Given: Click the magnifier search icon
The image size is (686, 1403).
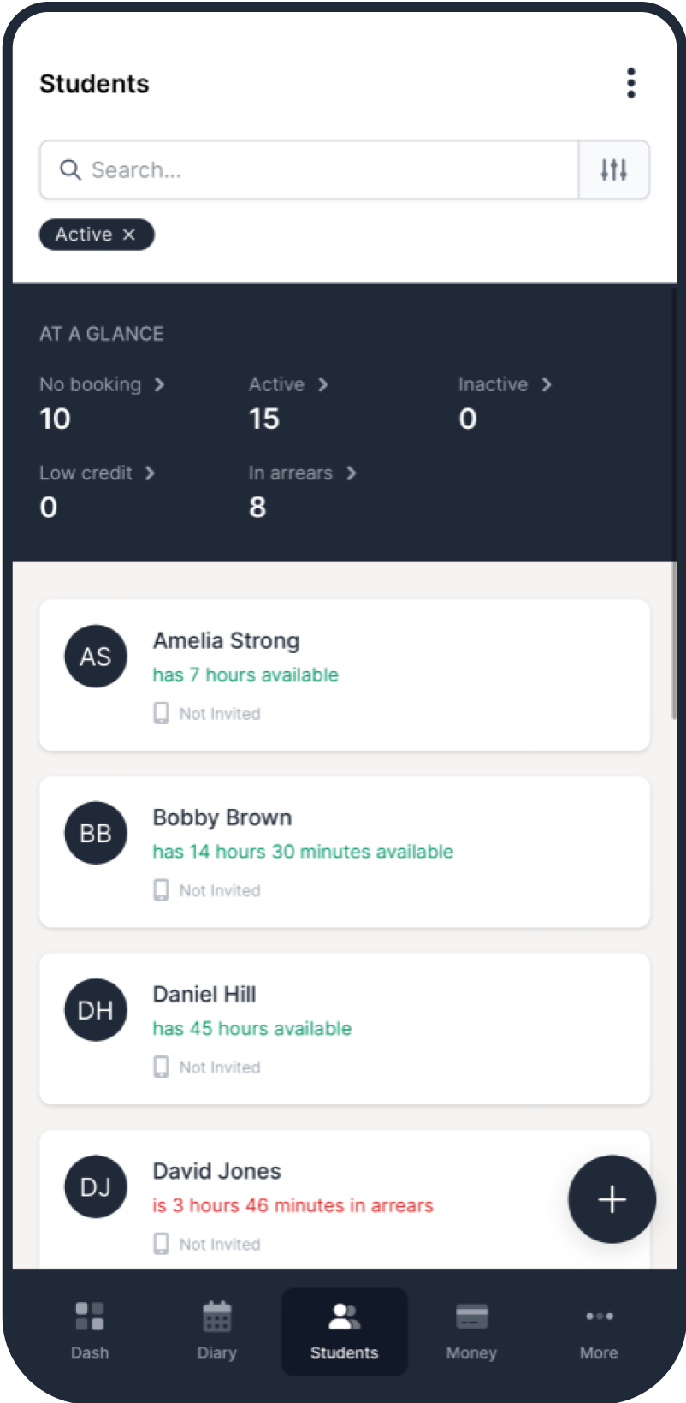Looking at the screenshot, I should coord(70,170).
